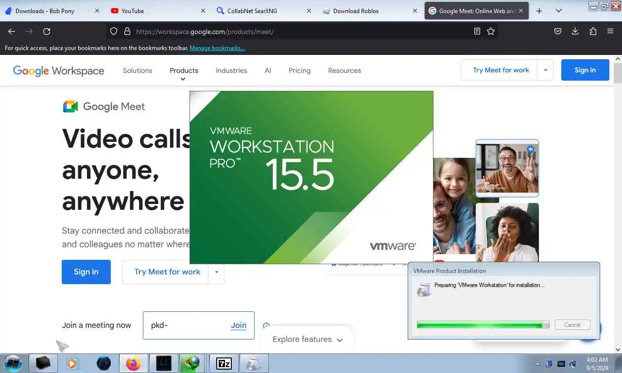Open Firefox from the taskbar
Viewport: 622px width, 373px height.
tap(133, 363)
